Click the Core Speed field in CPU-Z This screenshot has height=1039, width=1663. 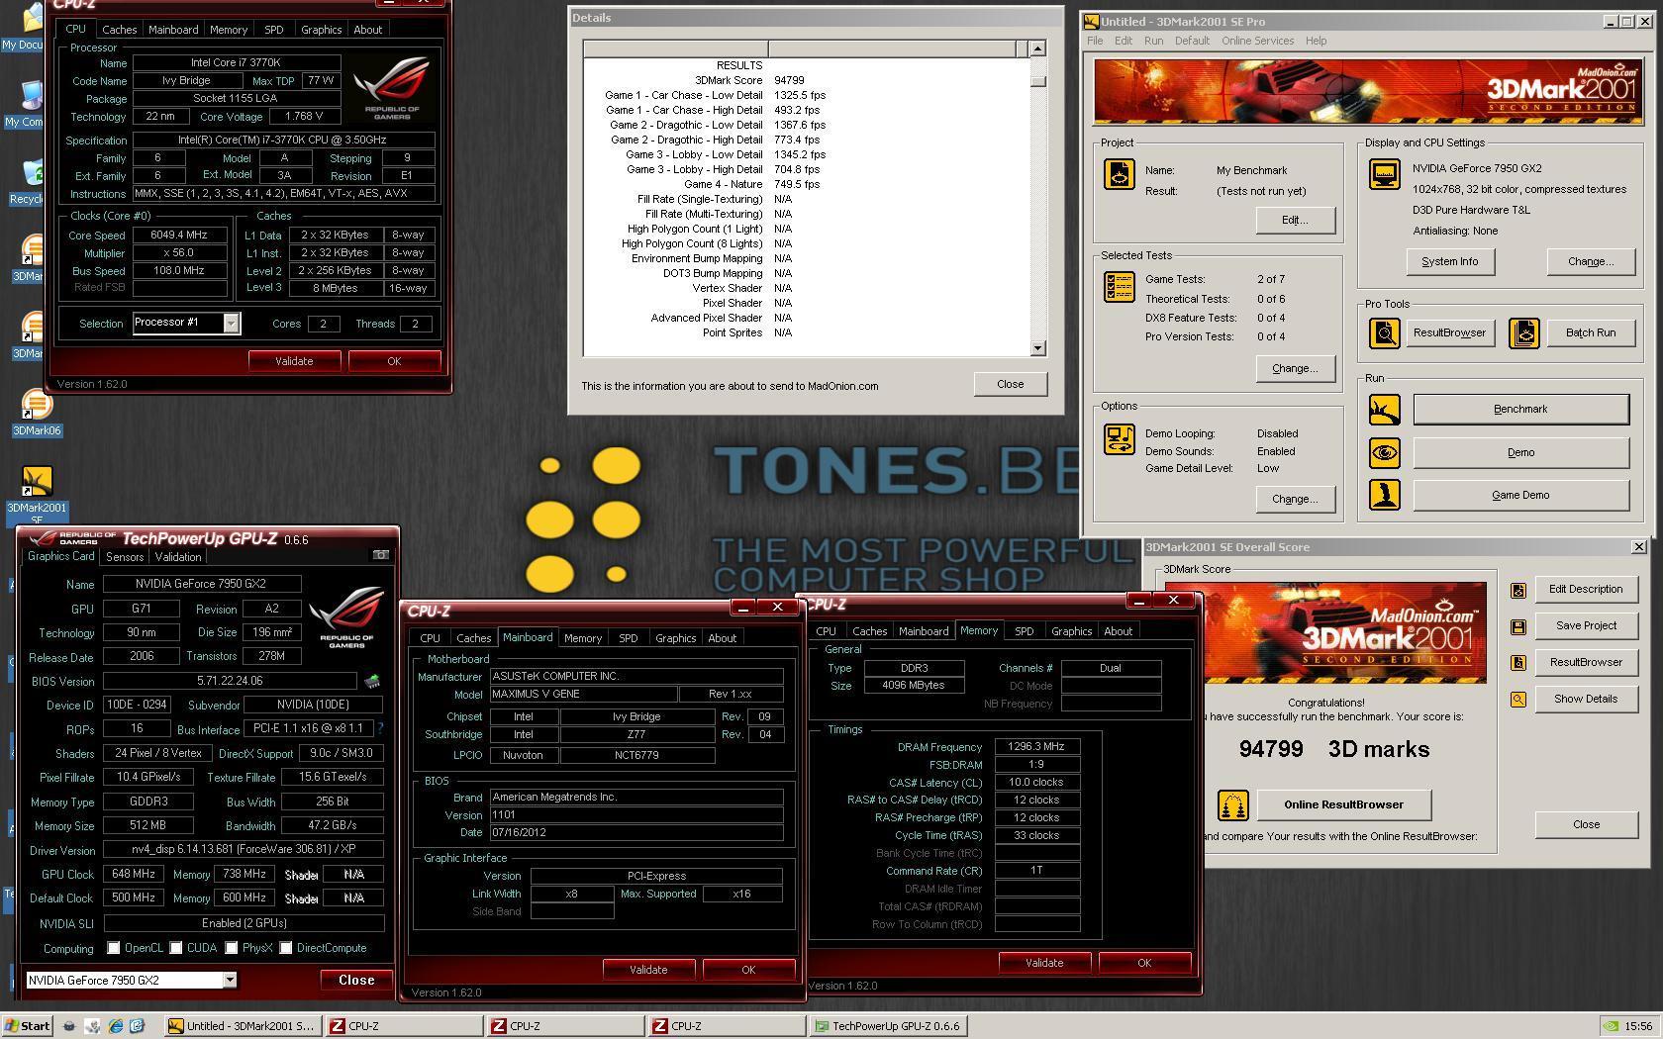(178, 236)
